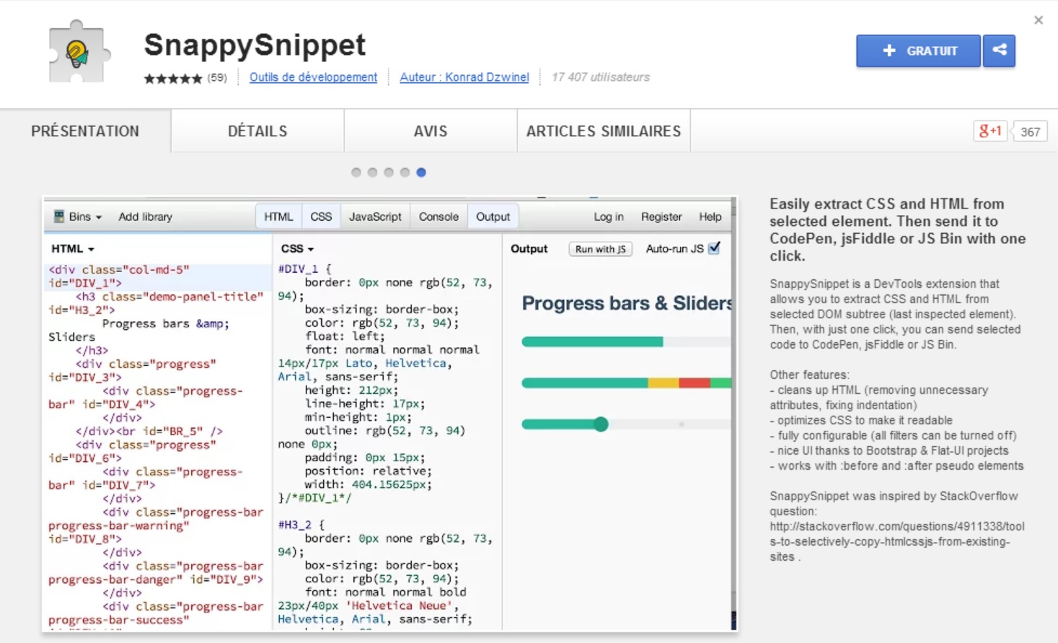Click the #DIV_1 selector in CSS
The height and width of the screenshot is (643, 1058).
[x=298, y=269]
